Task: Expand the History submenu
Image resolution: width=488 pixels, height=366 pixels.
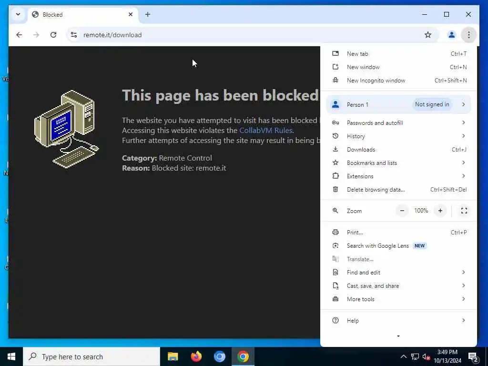Action: tap(398, 136)
